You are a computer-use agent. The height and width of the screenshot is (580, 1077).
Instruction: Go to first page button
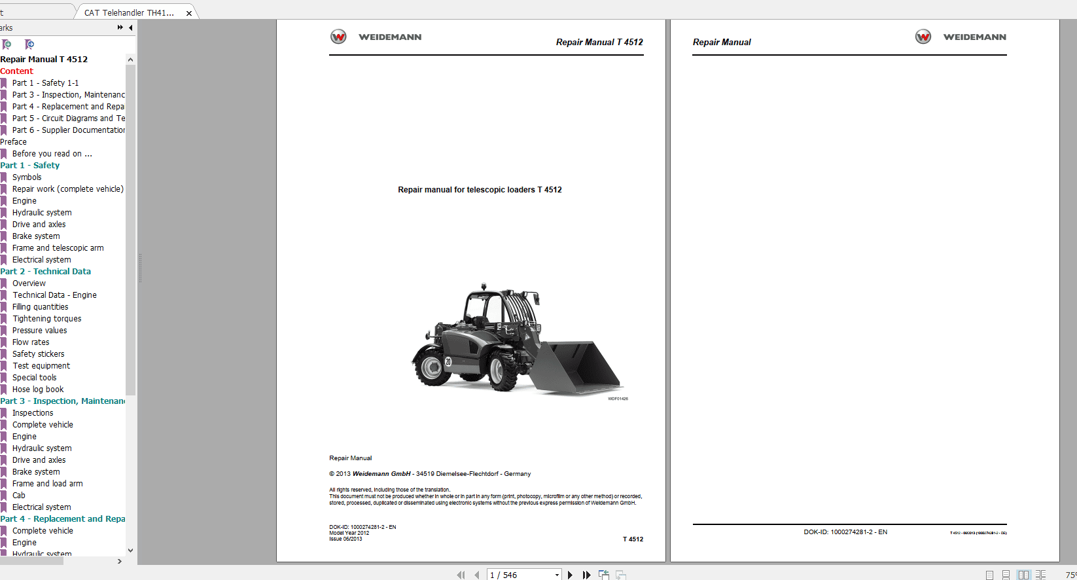(x=461, y=575)
